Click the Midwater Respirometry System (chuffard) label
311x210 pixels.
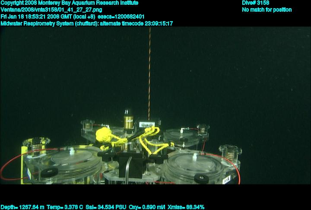tap(49, 23)
